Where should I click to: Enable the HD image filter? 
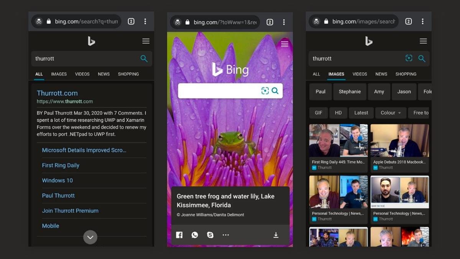[x=338, y=113]
